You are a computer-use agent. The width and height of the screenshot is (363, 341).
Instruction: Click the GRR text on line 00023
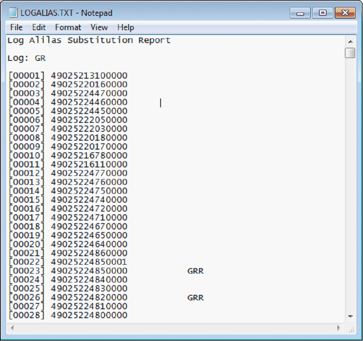[195, 271]
